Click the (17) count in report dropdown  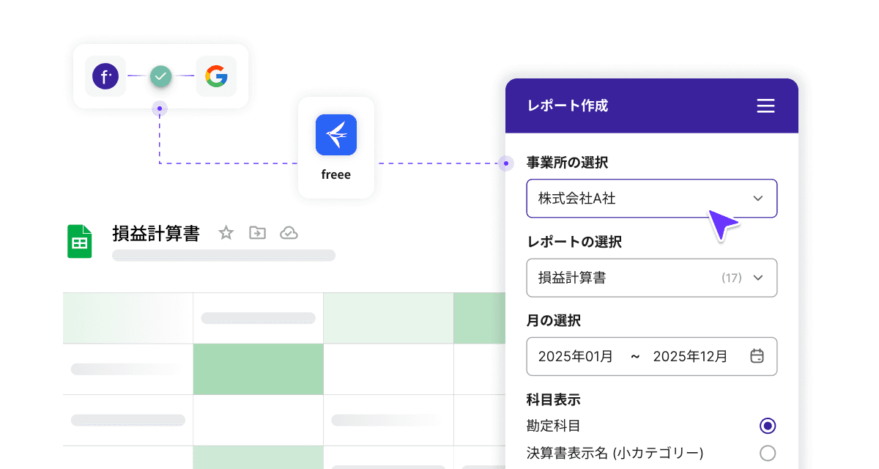732,278
